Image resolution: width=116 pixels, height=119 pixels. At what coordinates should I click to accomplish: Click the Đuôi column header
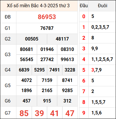[102, 6]
